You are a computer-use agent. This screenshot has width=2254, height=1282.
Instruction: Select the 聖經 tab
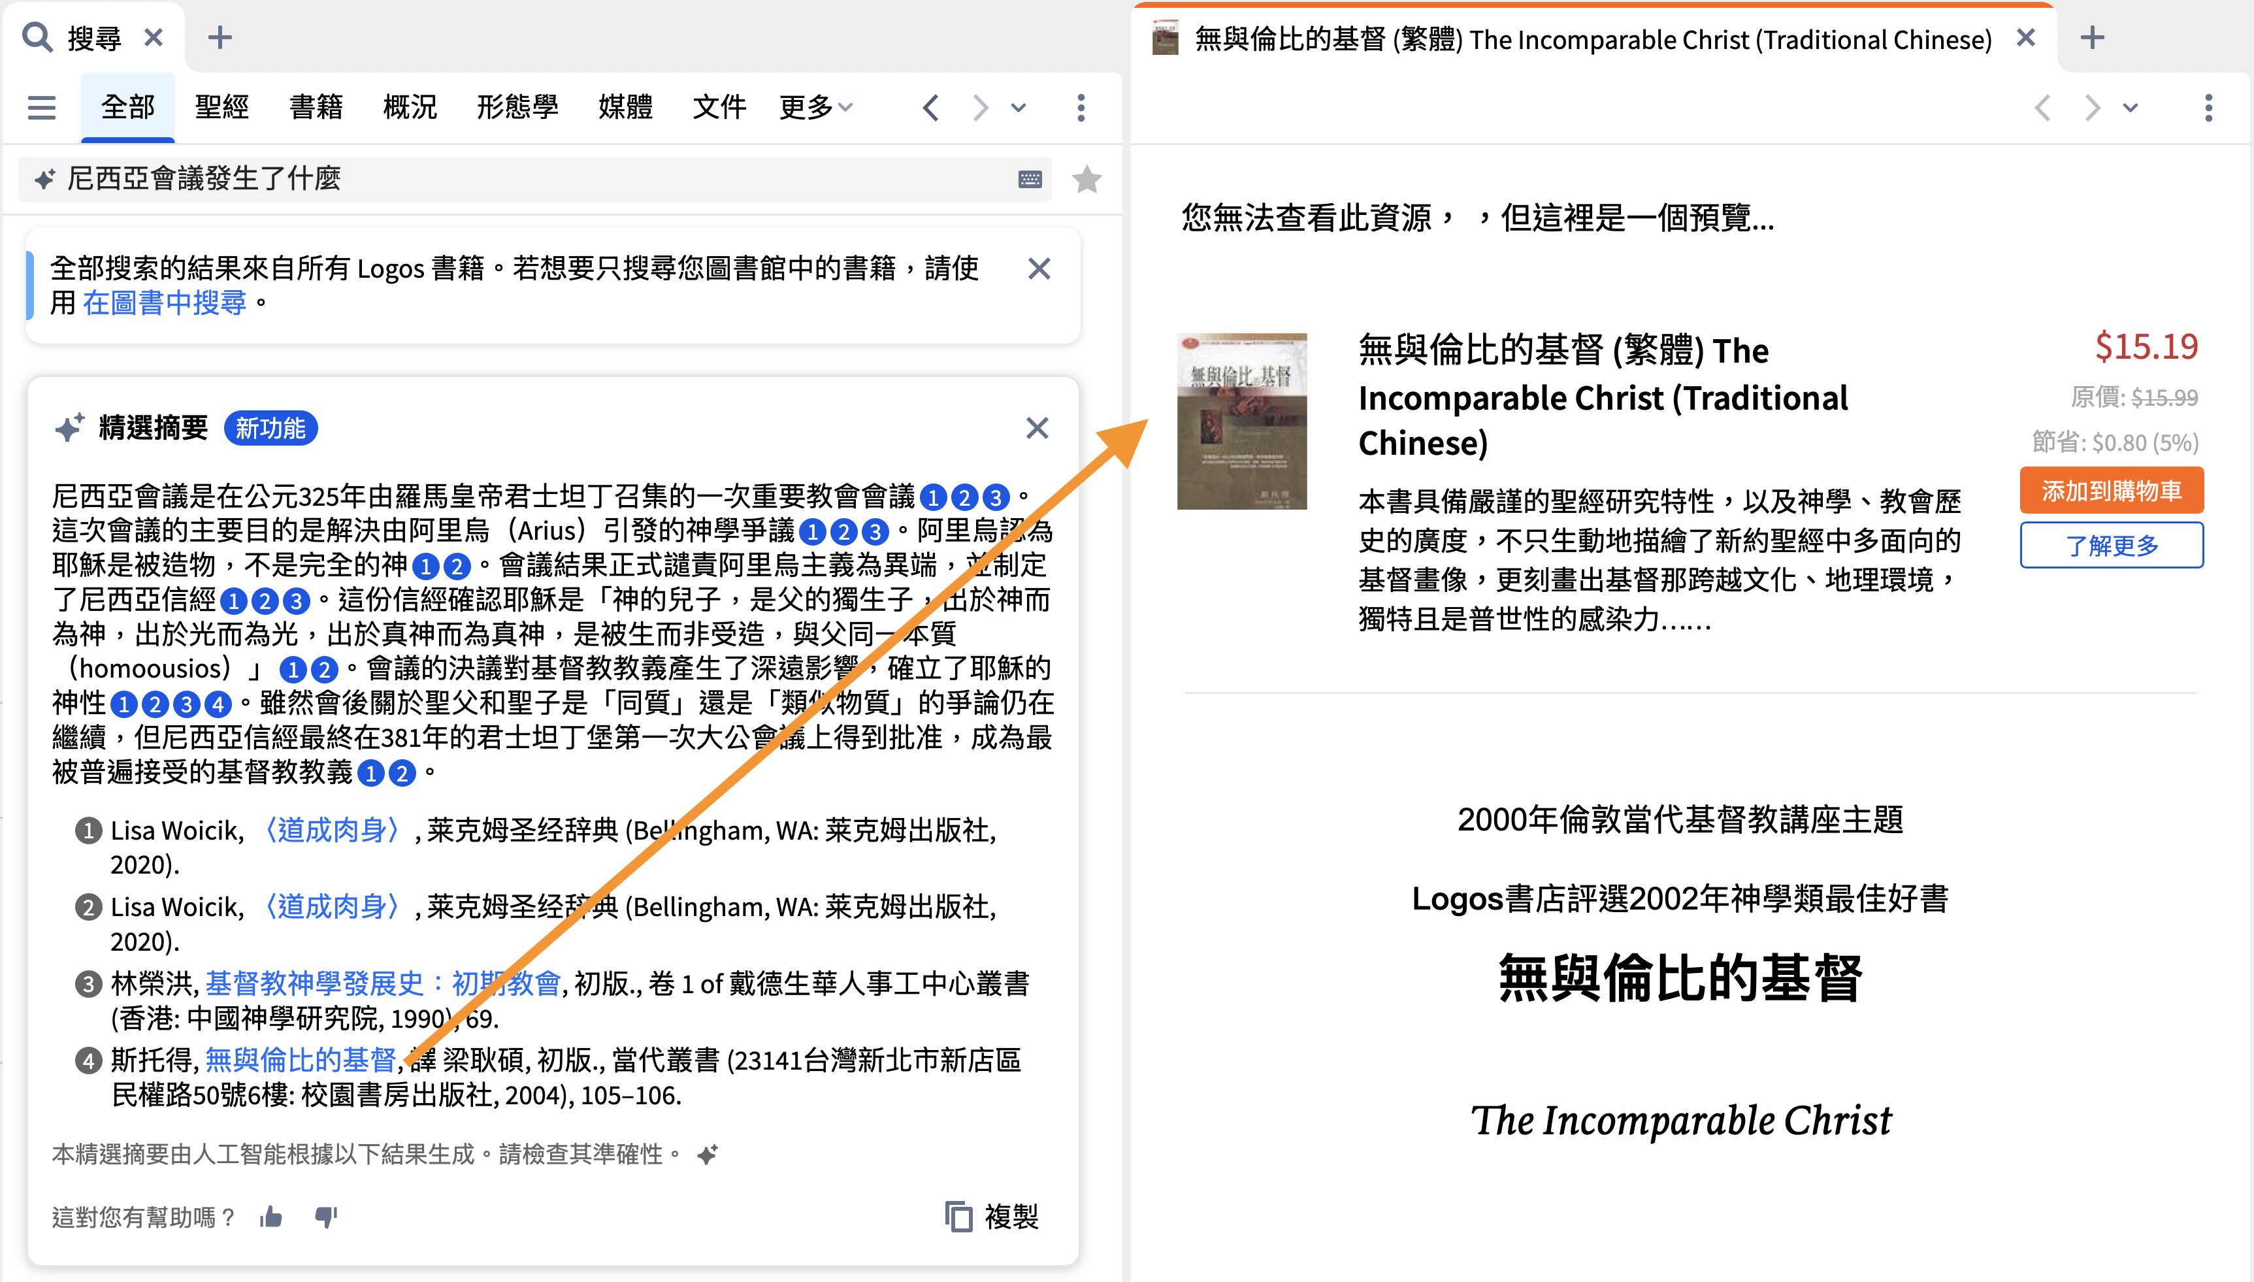pos(221,107)
